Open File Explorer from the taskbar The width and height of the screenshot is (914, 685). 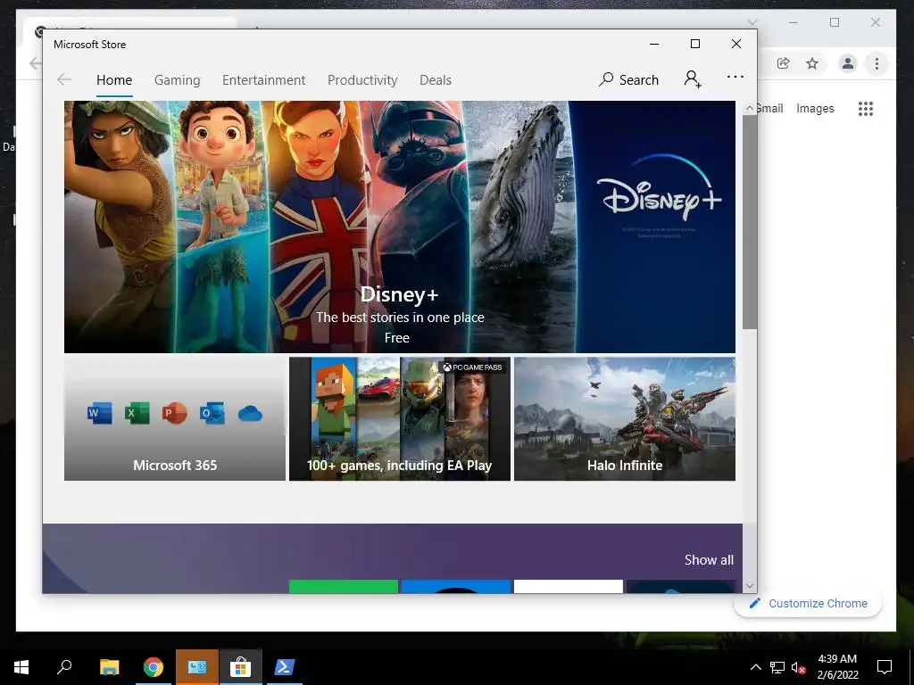click(x=110, y=667)
